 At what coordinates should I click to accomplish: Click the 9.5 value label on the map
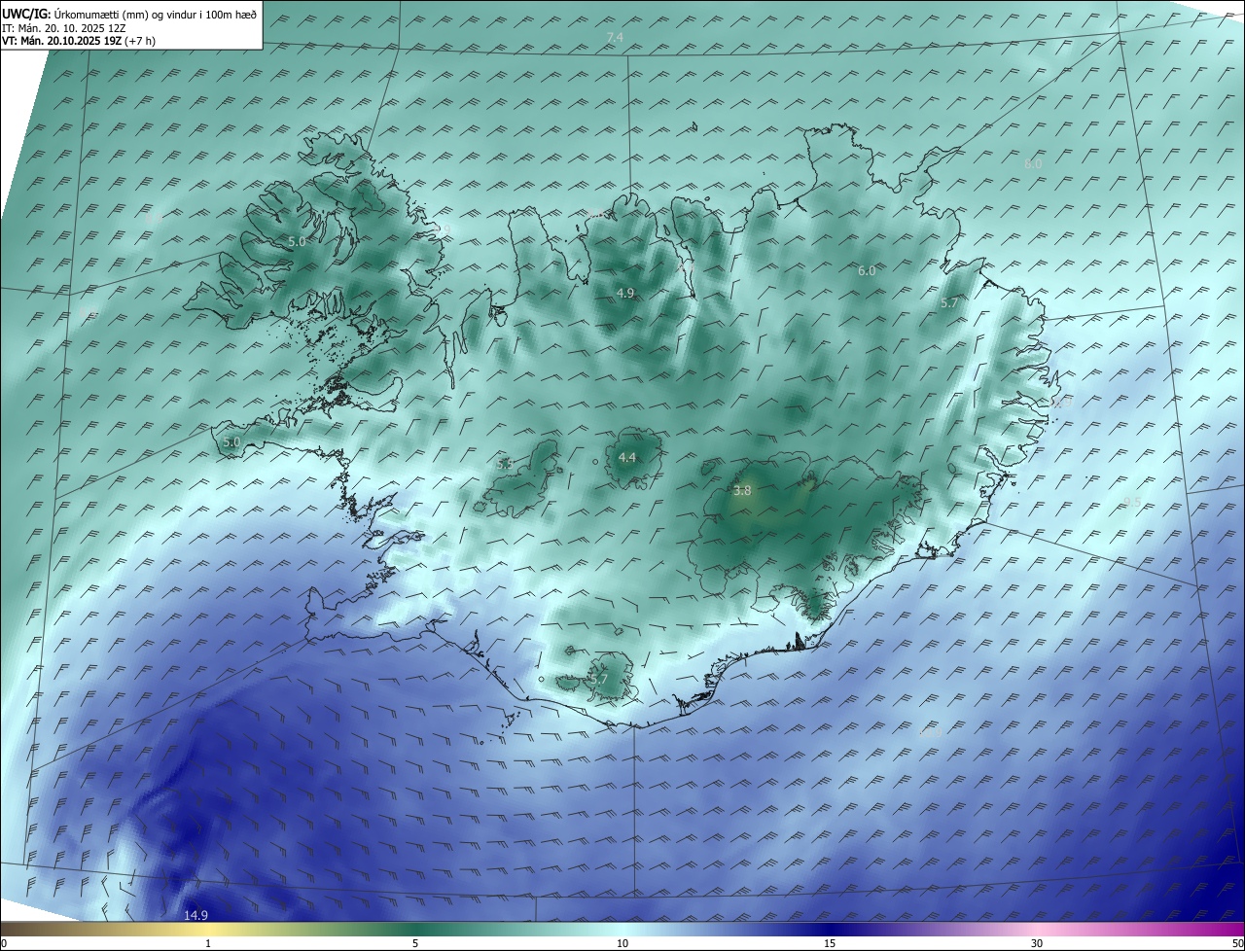[x=1132, y=502]
